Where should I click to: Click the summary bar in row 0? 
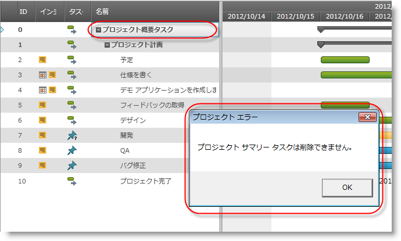tap(355, 29)
